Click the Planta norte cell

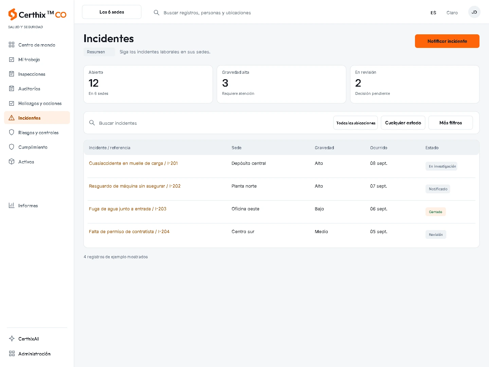tap(244, 186)
